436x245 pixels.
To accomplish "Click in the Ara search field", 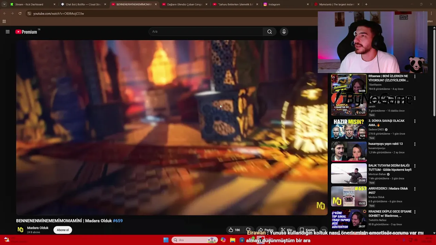I will click(x=205, y=32).
